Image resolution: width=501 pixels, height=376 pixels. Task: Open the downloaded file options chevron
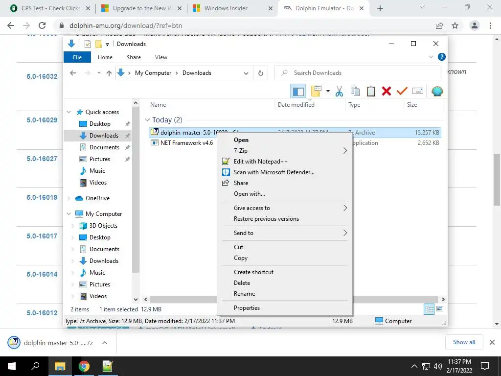(105, 343)
